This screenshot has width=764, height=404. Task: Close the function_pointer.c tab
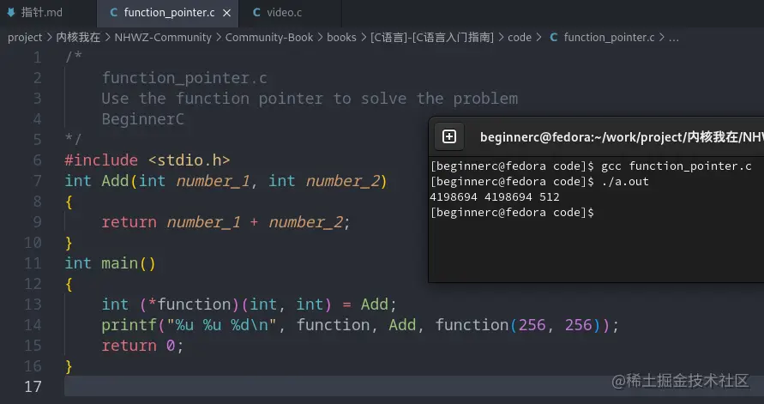226,13
